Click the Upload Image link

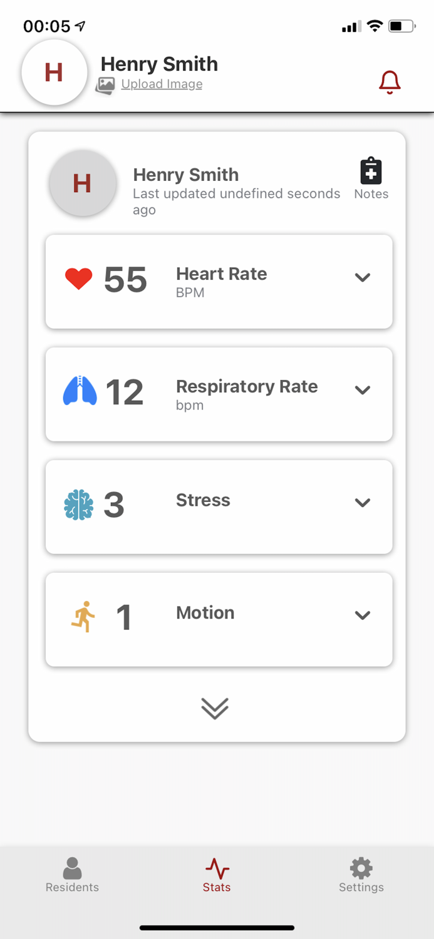click(162, 84)
